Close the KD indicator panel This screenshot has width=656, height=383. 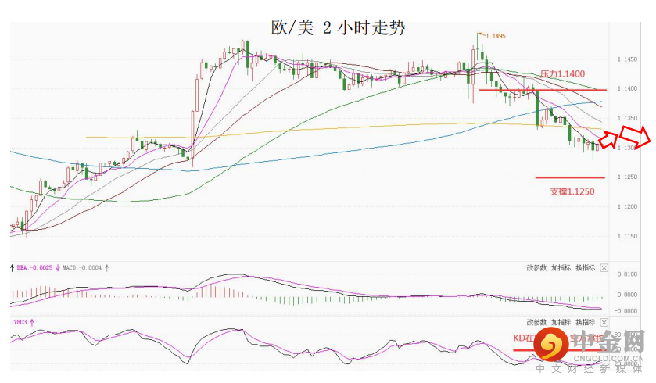pyautogui.click(x=604, y=322)
